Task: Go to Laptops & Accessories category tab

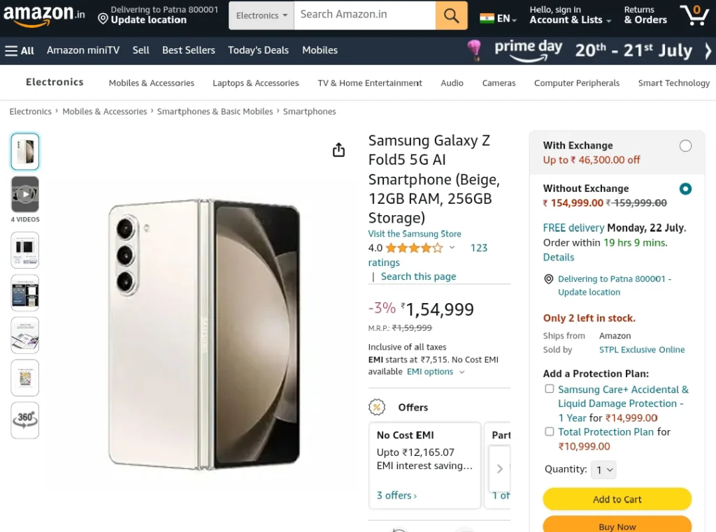Action: (256, 83)
